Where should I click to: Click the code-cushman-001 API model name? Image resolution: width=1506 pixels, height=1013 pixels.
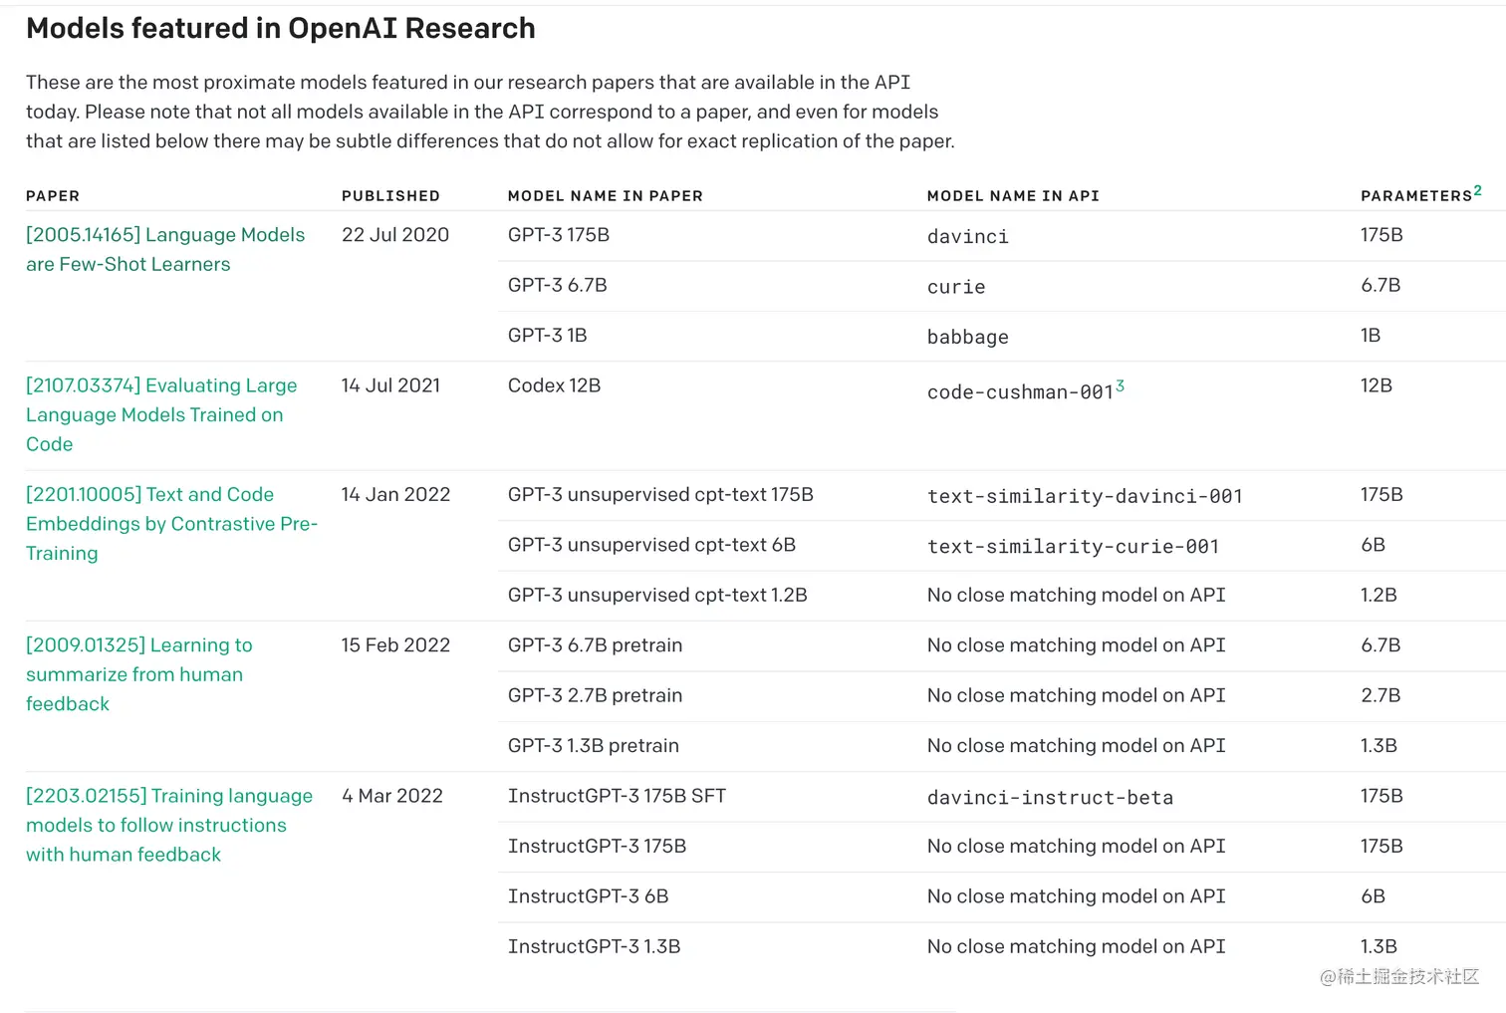coord(1021,392)
